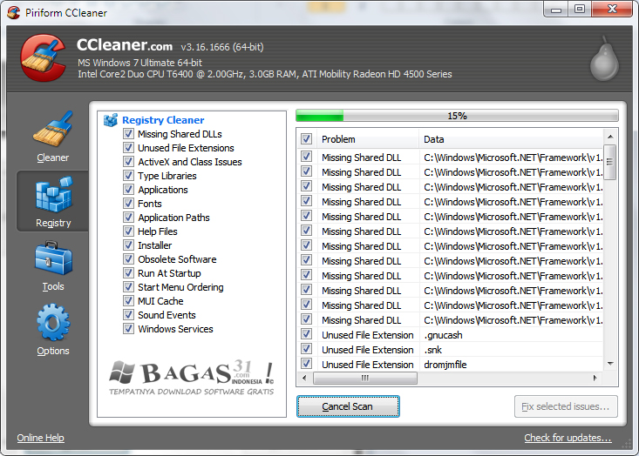Uncheck the .snk extension row checkbox

[307, 349]
